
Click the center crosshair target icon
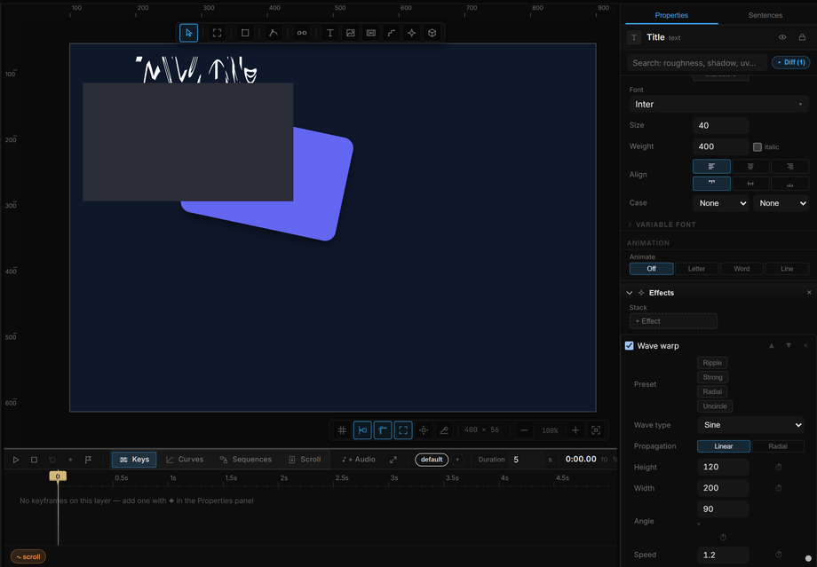tap(424, 430)
